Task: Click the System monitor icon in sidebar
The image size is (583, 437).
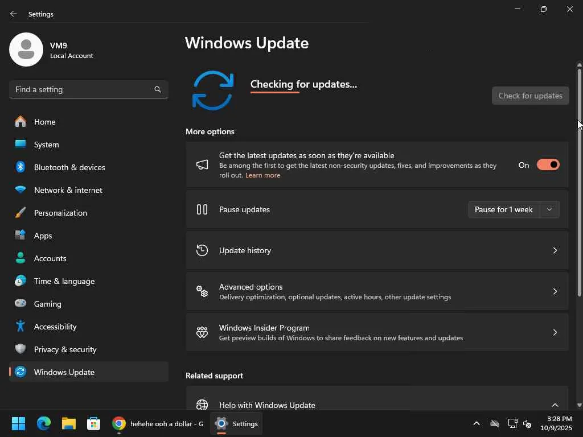Action: [x=20, y=144]
